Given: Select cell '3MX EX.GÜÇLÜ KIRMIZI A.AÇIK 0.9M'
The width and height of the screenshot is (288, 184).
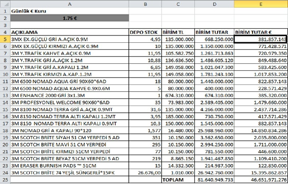Looking at the screenshot, I should [x=70, y=46].
